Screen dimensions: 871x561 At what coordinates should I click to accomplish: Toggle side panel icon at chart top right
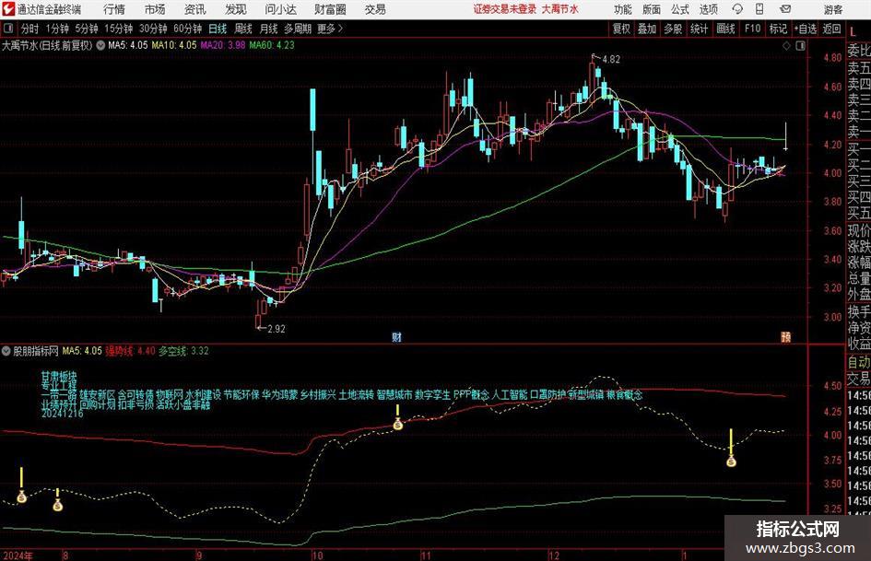click(x=800, y=46)
